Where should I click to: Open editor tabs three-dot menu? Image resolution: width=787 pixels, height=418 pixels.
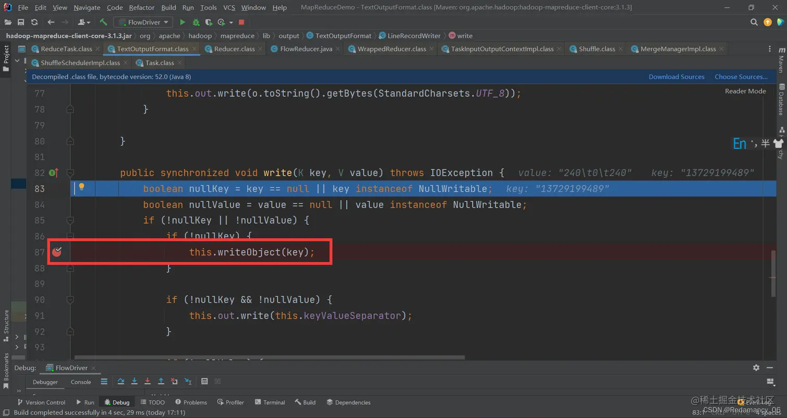[x=770, y=49]
